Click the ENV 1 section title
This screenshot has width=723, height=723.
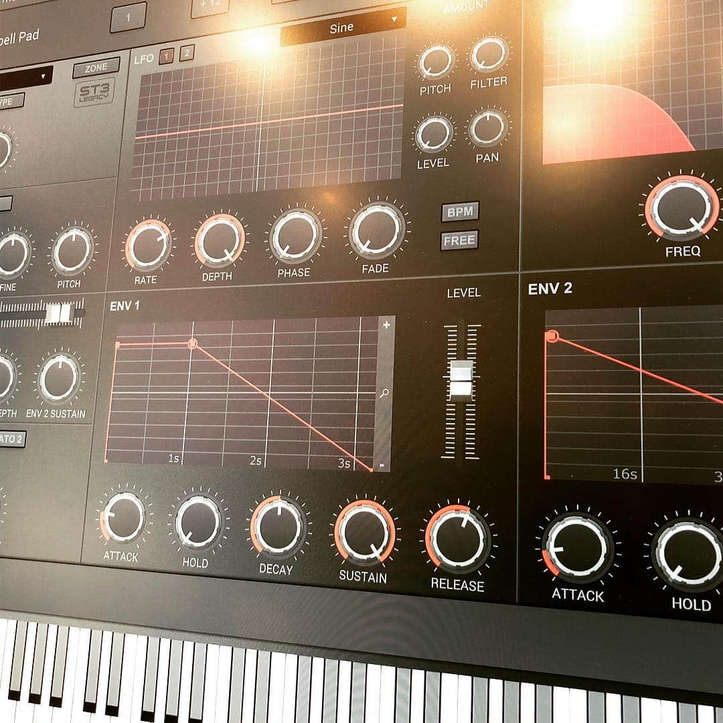[x=125, y=306]
